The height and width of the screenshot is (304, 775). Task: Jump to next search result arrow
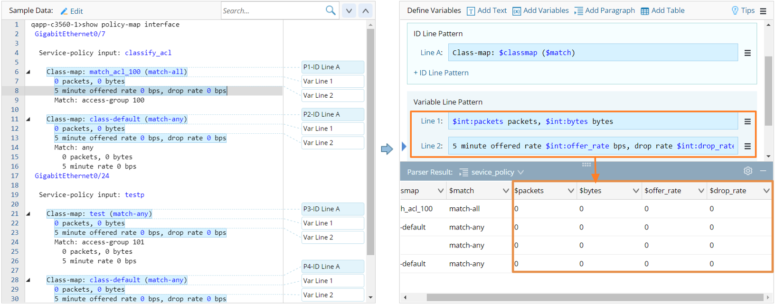[349, 11]
